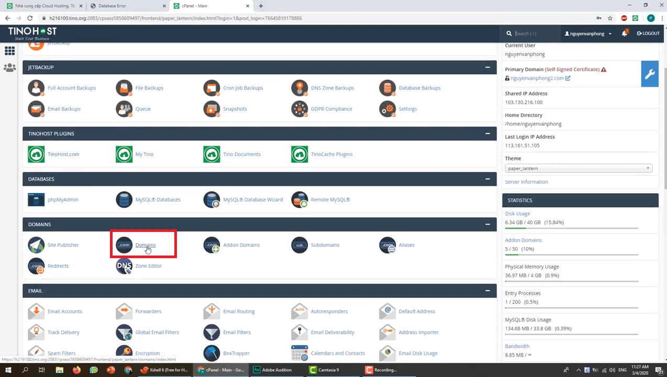The width and height of the screenshot is (667, 377).
Task: Open a new browser tab
Action: point(261,6)
